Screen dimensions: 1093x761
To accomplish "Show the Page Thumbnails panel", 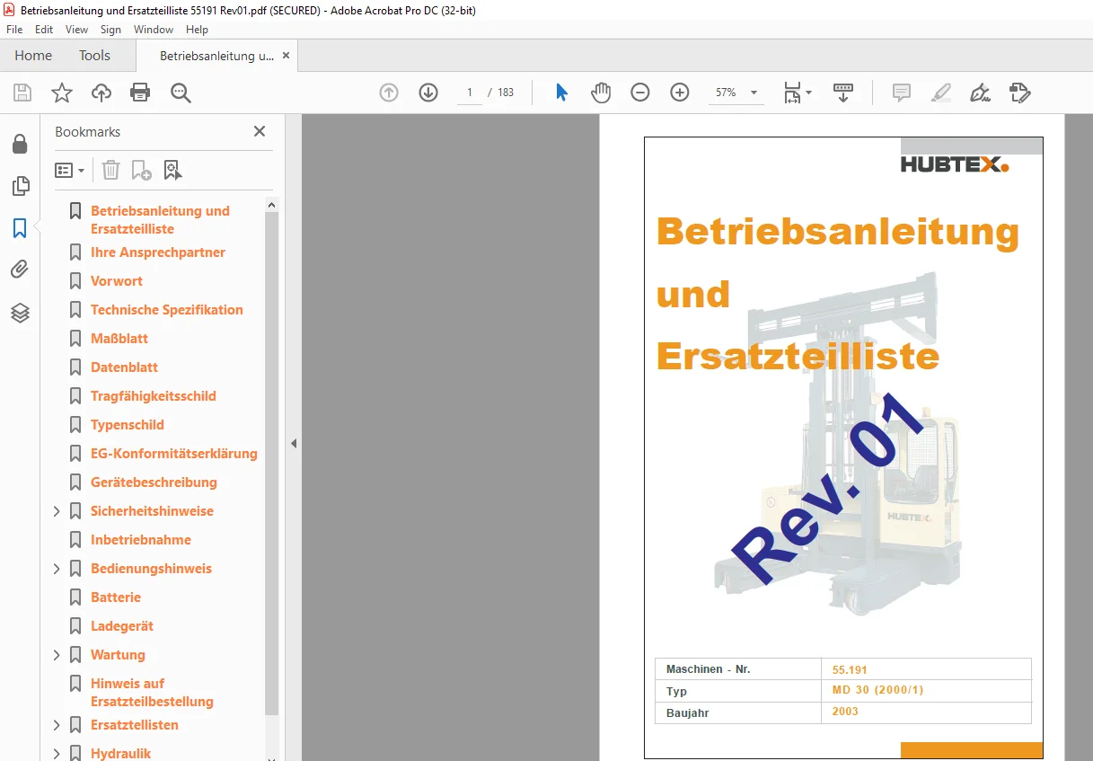I will coord(20,186).
